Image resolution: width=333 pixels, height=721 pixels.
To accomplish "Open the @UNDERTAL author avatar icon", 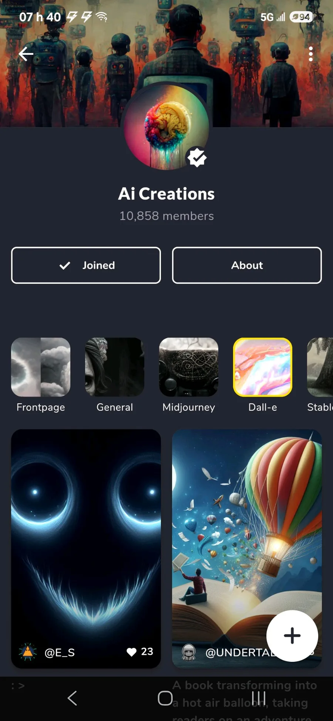I will (x=189, y=652).
